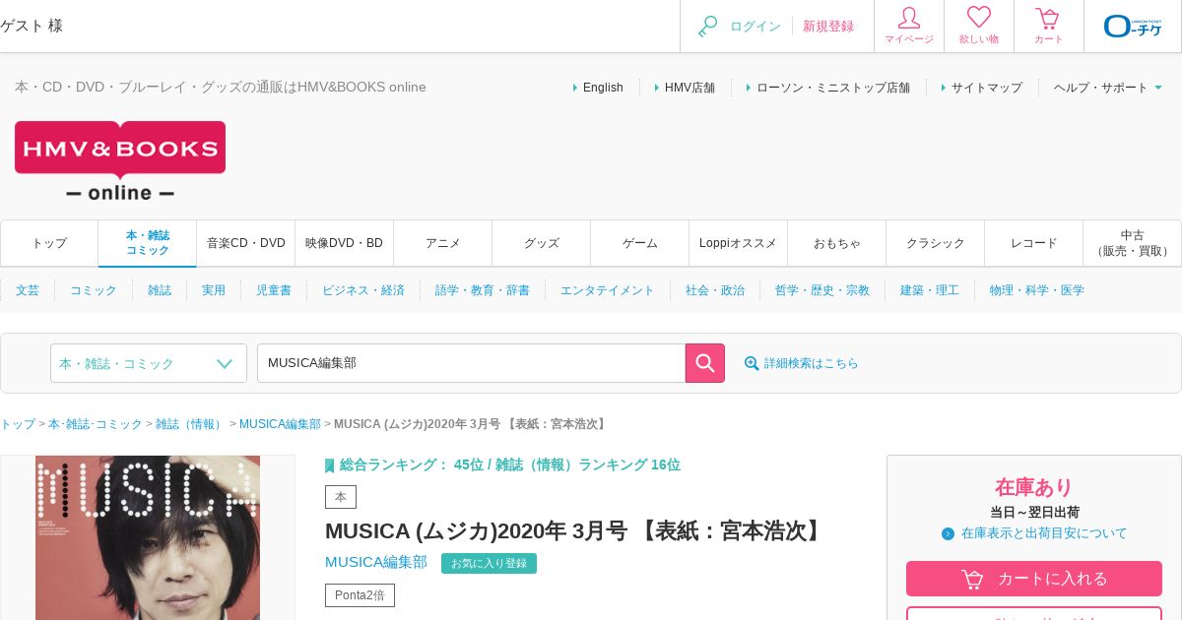Image resolution: width=1182 pixels, height=620 pixels.
Task: Open the HMV店舗 link
Action: click(x=689, y=88)
